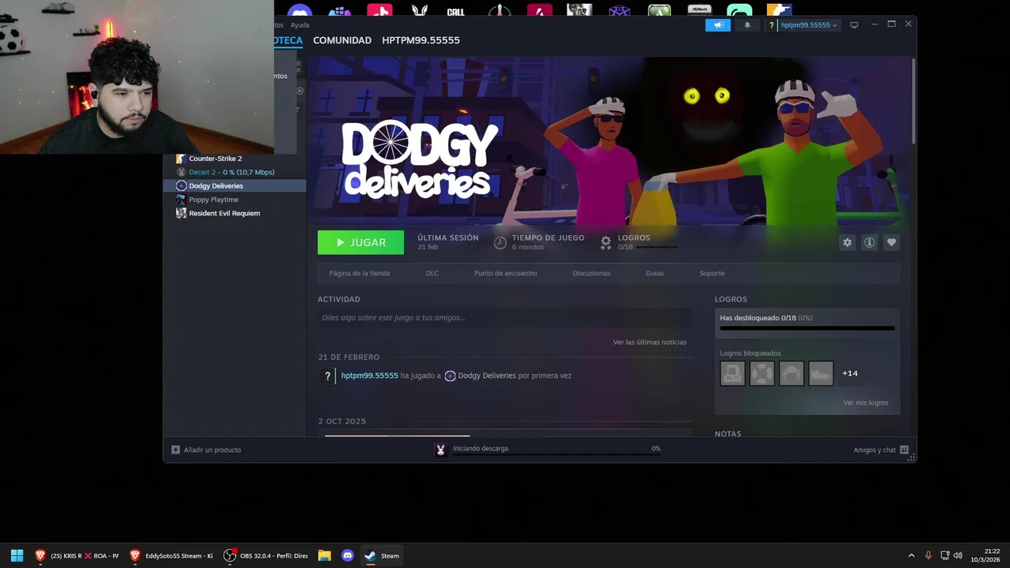
Task: Click the fourth locked achievement thumbnail
Action: pos(821,373)
